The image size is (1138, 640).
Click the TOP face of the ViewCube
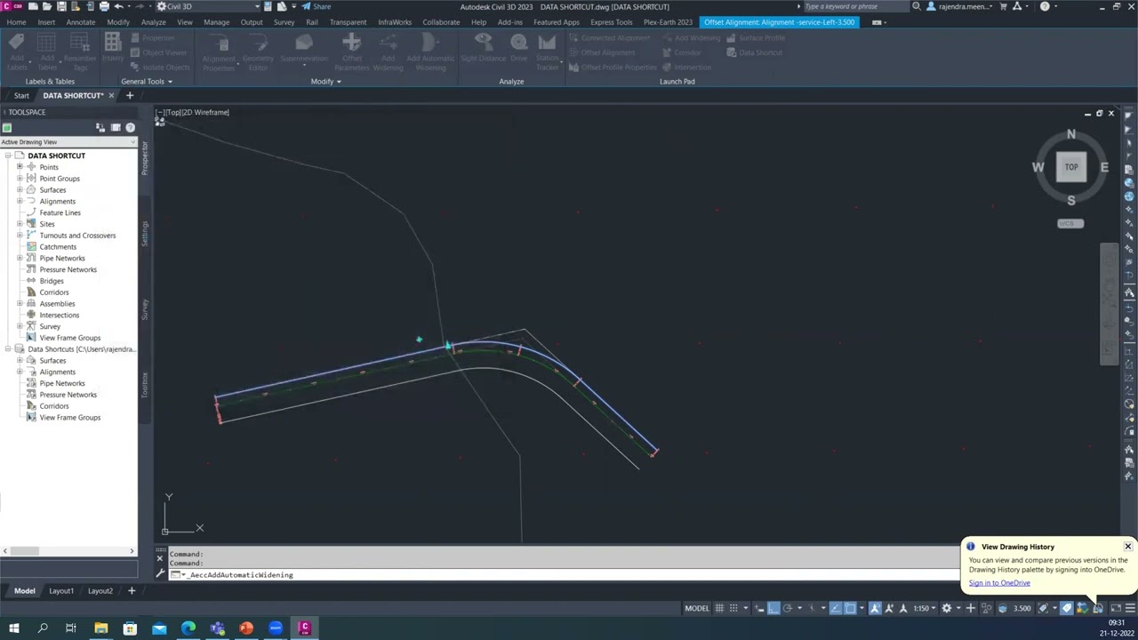(x=1071, y=166)
